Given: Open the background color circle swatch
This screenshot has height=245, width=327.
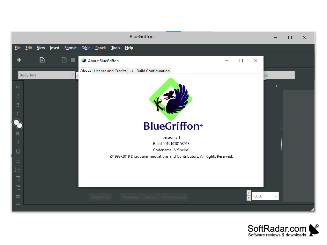Looking at the screenshot, I should point(20,126).
